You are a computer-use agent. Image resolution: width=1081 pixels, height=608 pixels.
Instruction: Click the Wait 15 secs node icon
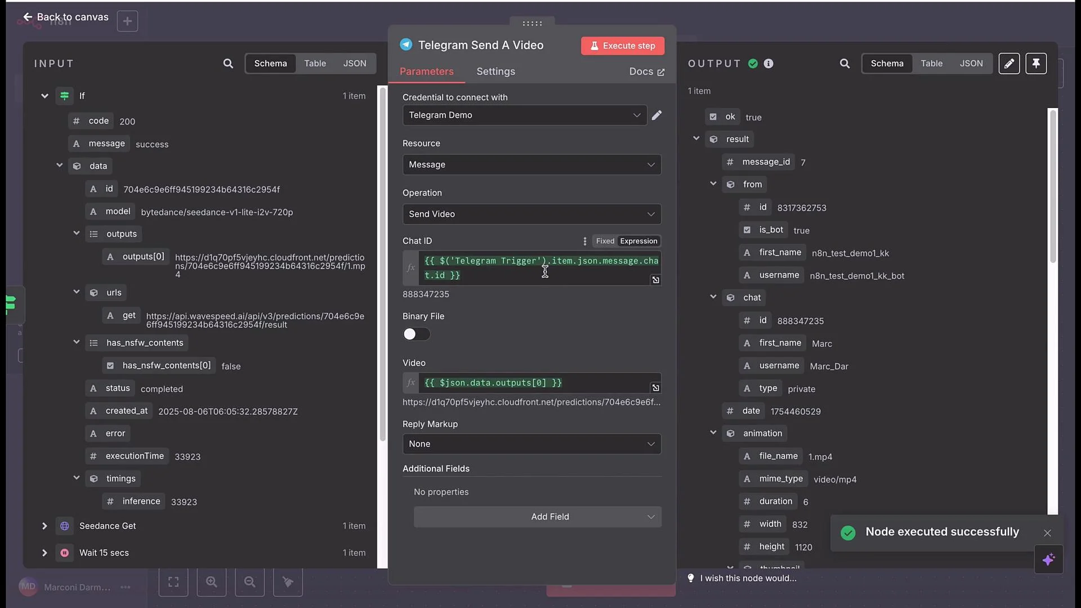pyautogui.click(x=65, y=553)
